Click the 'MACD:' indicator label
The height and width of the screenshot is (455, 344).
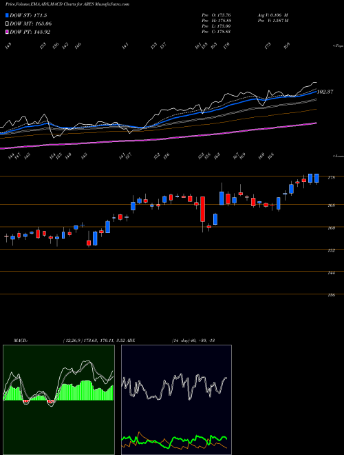tap(21, 341)
